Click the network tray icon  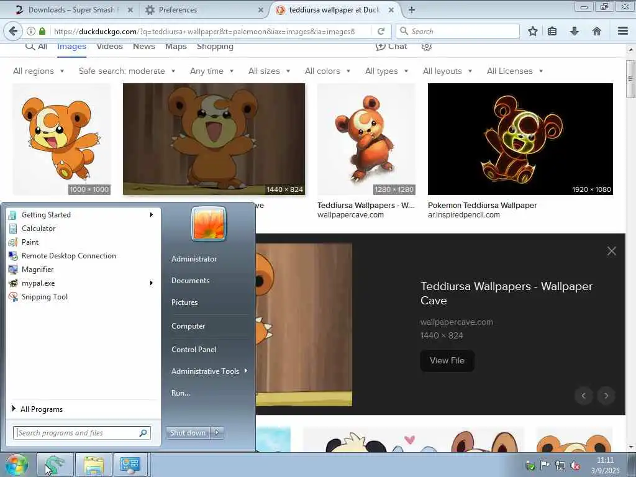click(560, 465)
